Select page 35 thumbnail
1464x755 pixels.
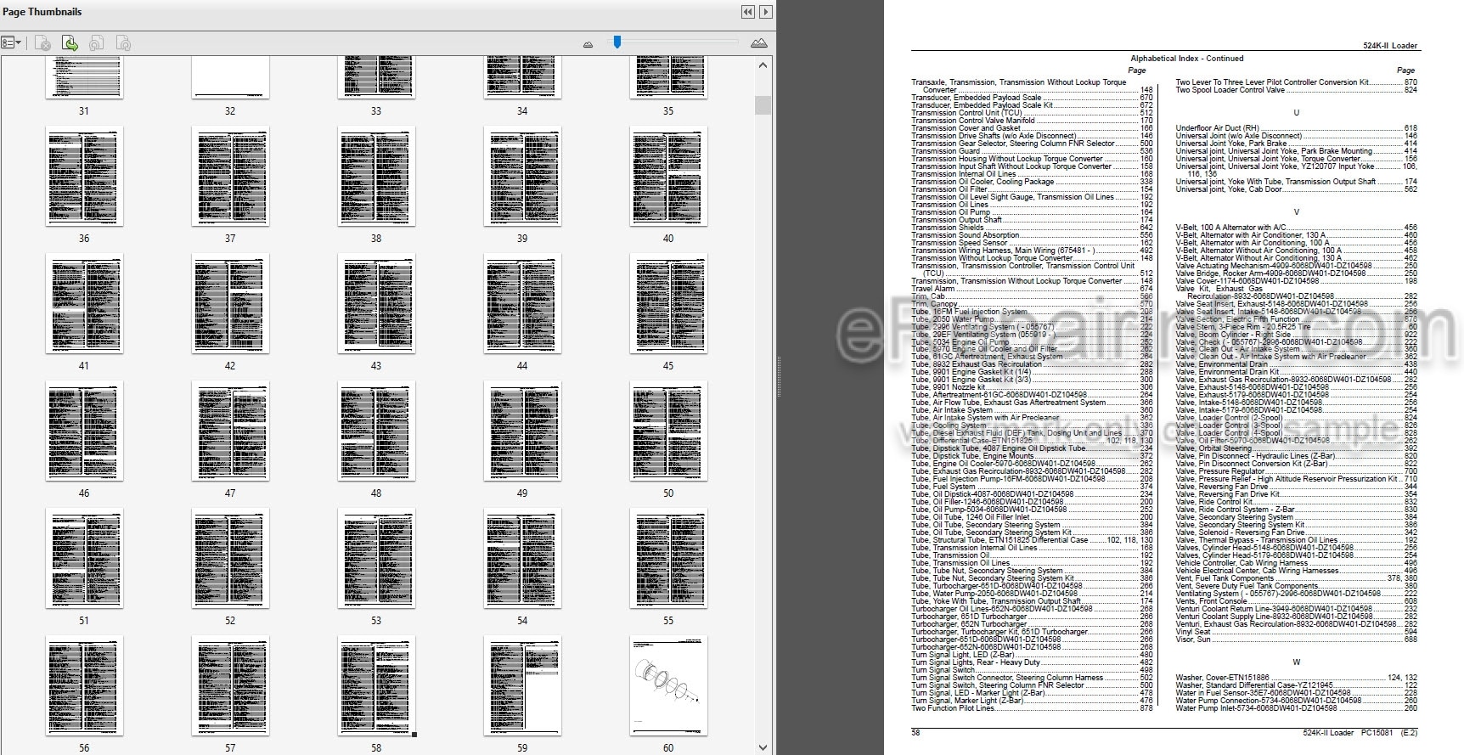pos(668,77)
